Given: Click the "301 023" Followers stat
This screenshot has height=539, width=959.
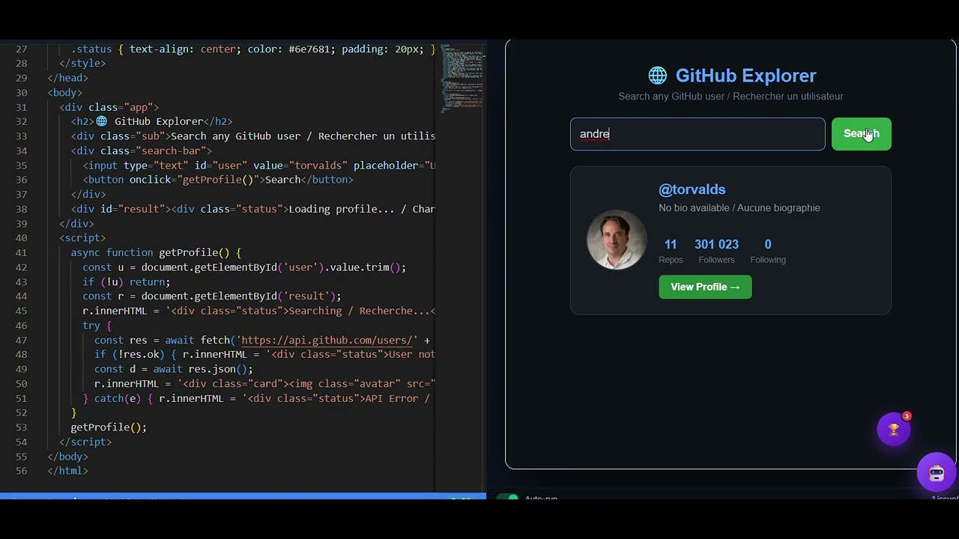Looking at the screenshot, I should pos(716,251).
